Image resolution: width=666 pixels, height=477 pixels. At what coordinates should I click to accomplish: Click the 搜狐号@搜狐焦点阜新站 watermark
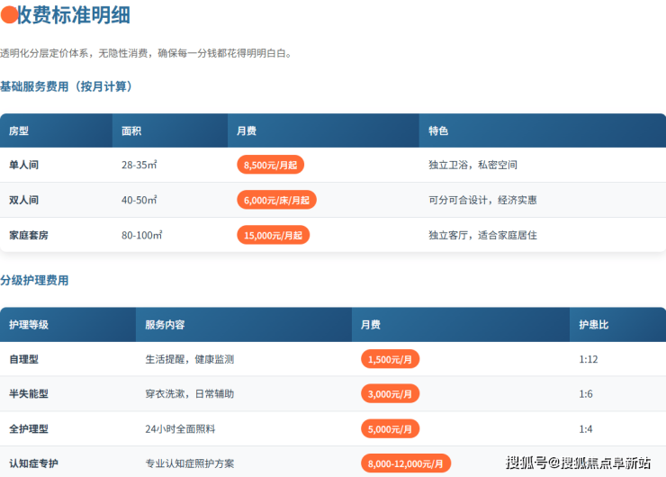click(x=578, y=463)
